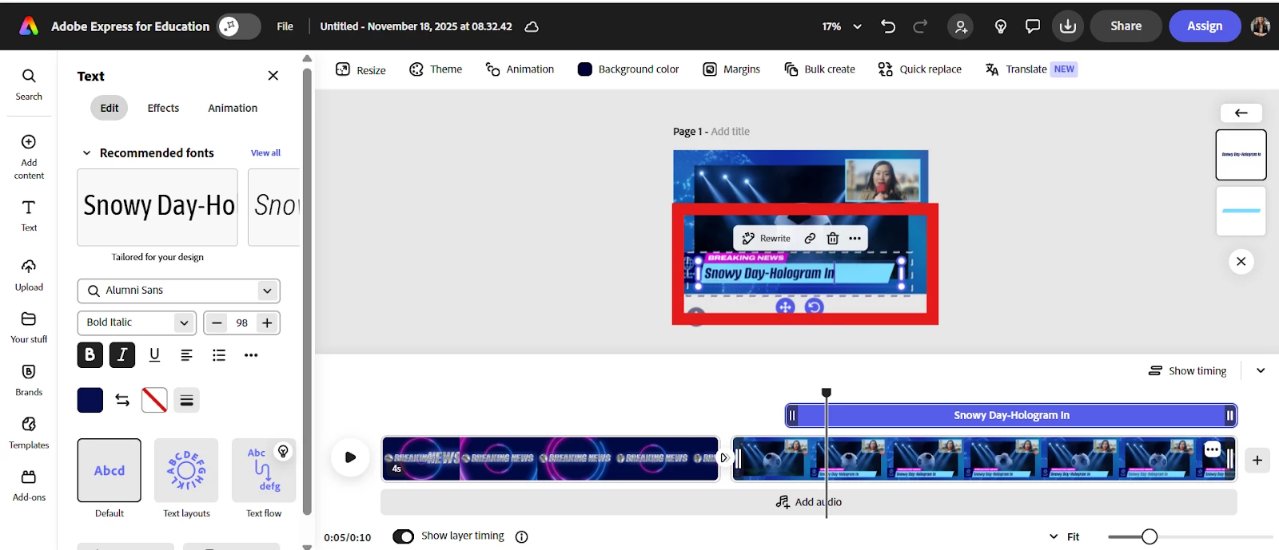Open Bulk create
This screenshot has height=550, width=1279.
pyautogui.click(x=819, y=69)
